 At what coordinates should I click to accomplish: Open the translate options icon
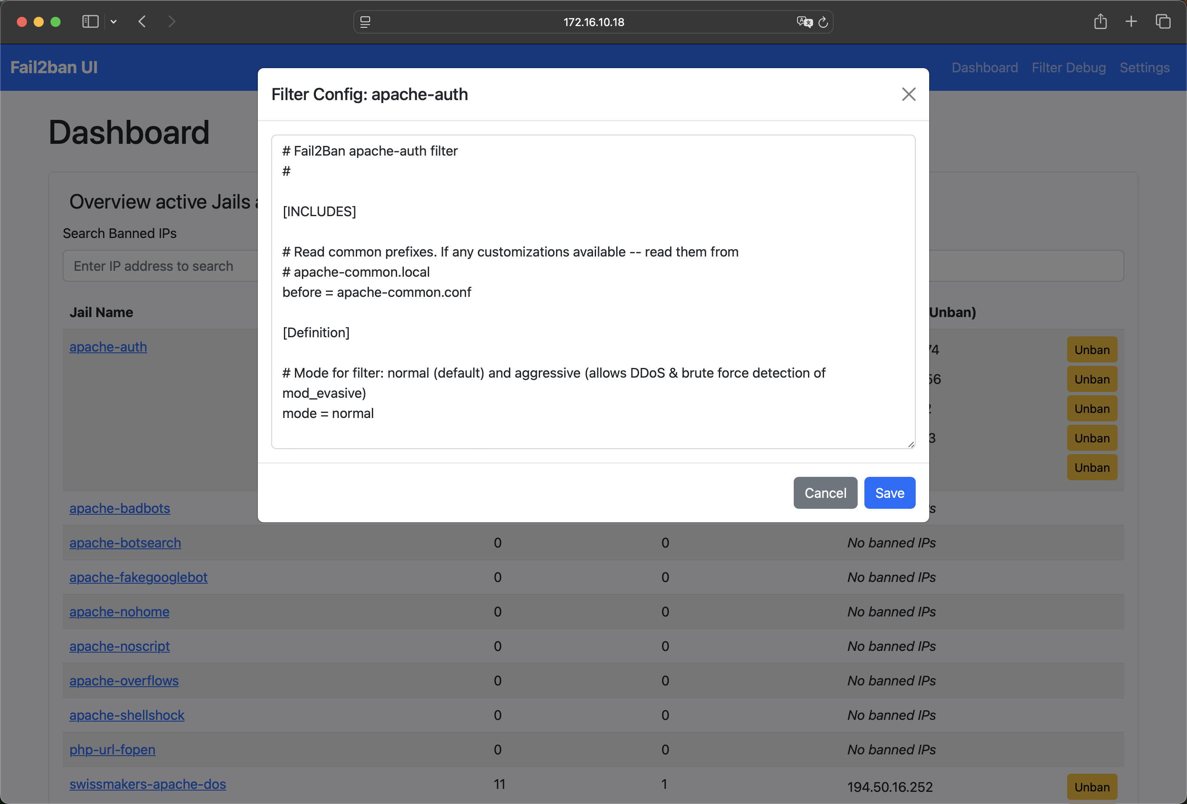click(803, 22)
